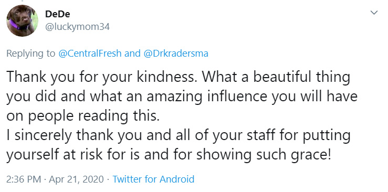This screenshot has width=388, height=192.
Task: Click the "I sincerely thank you" line
Action: coord(177,135)
